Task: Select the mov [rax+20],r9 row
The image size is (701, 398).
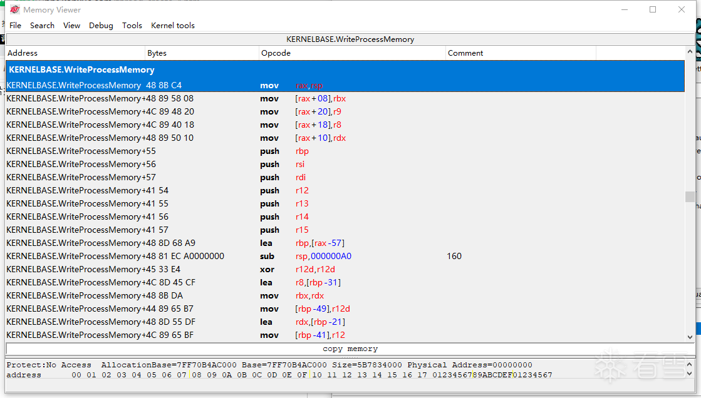Action: pos(345,111)
